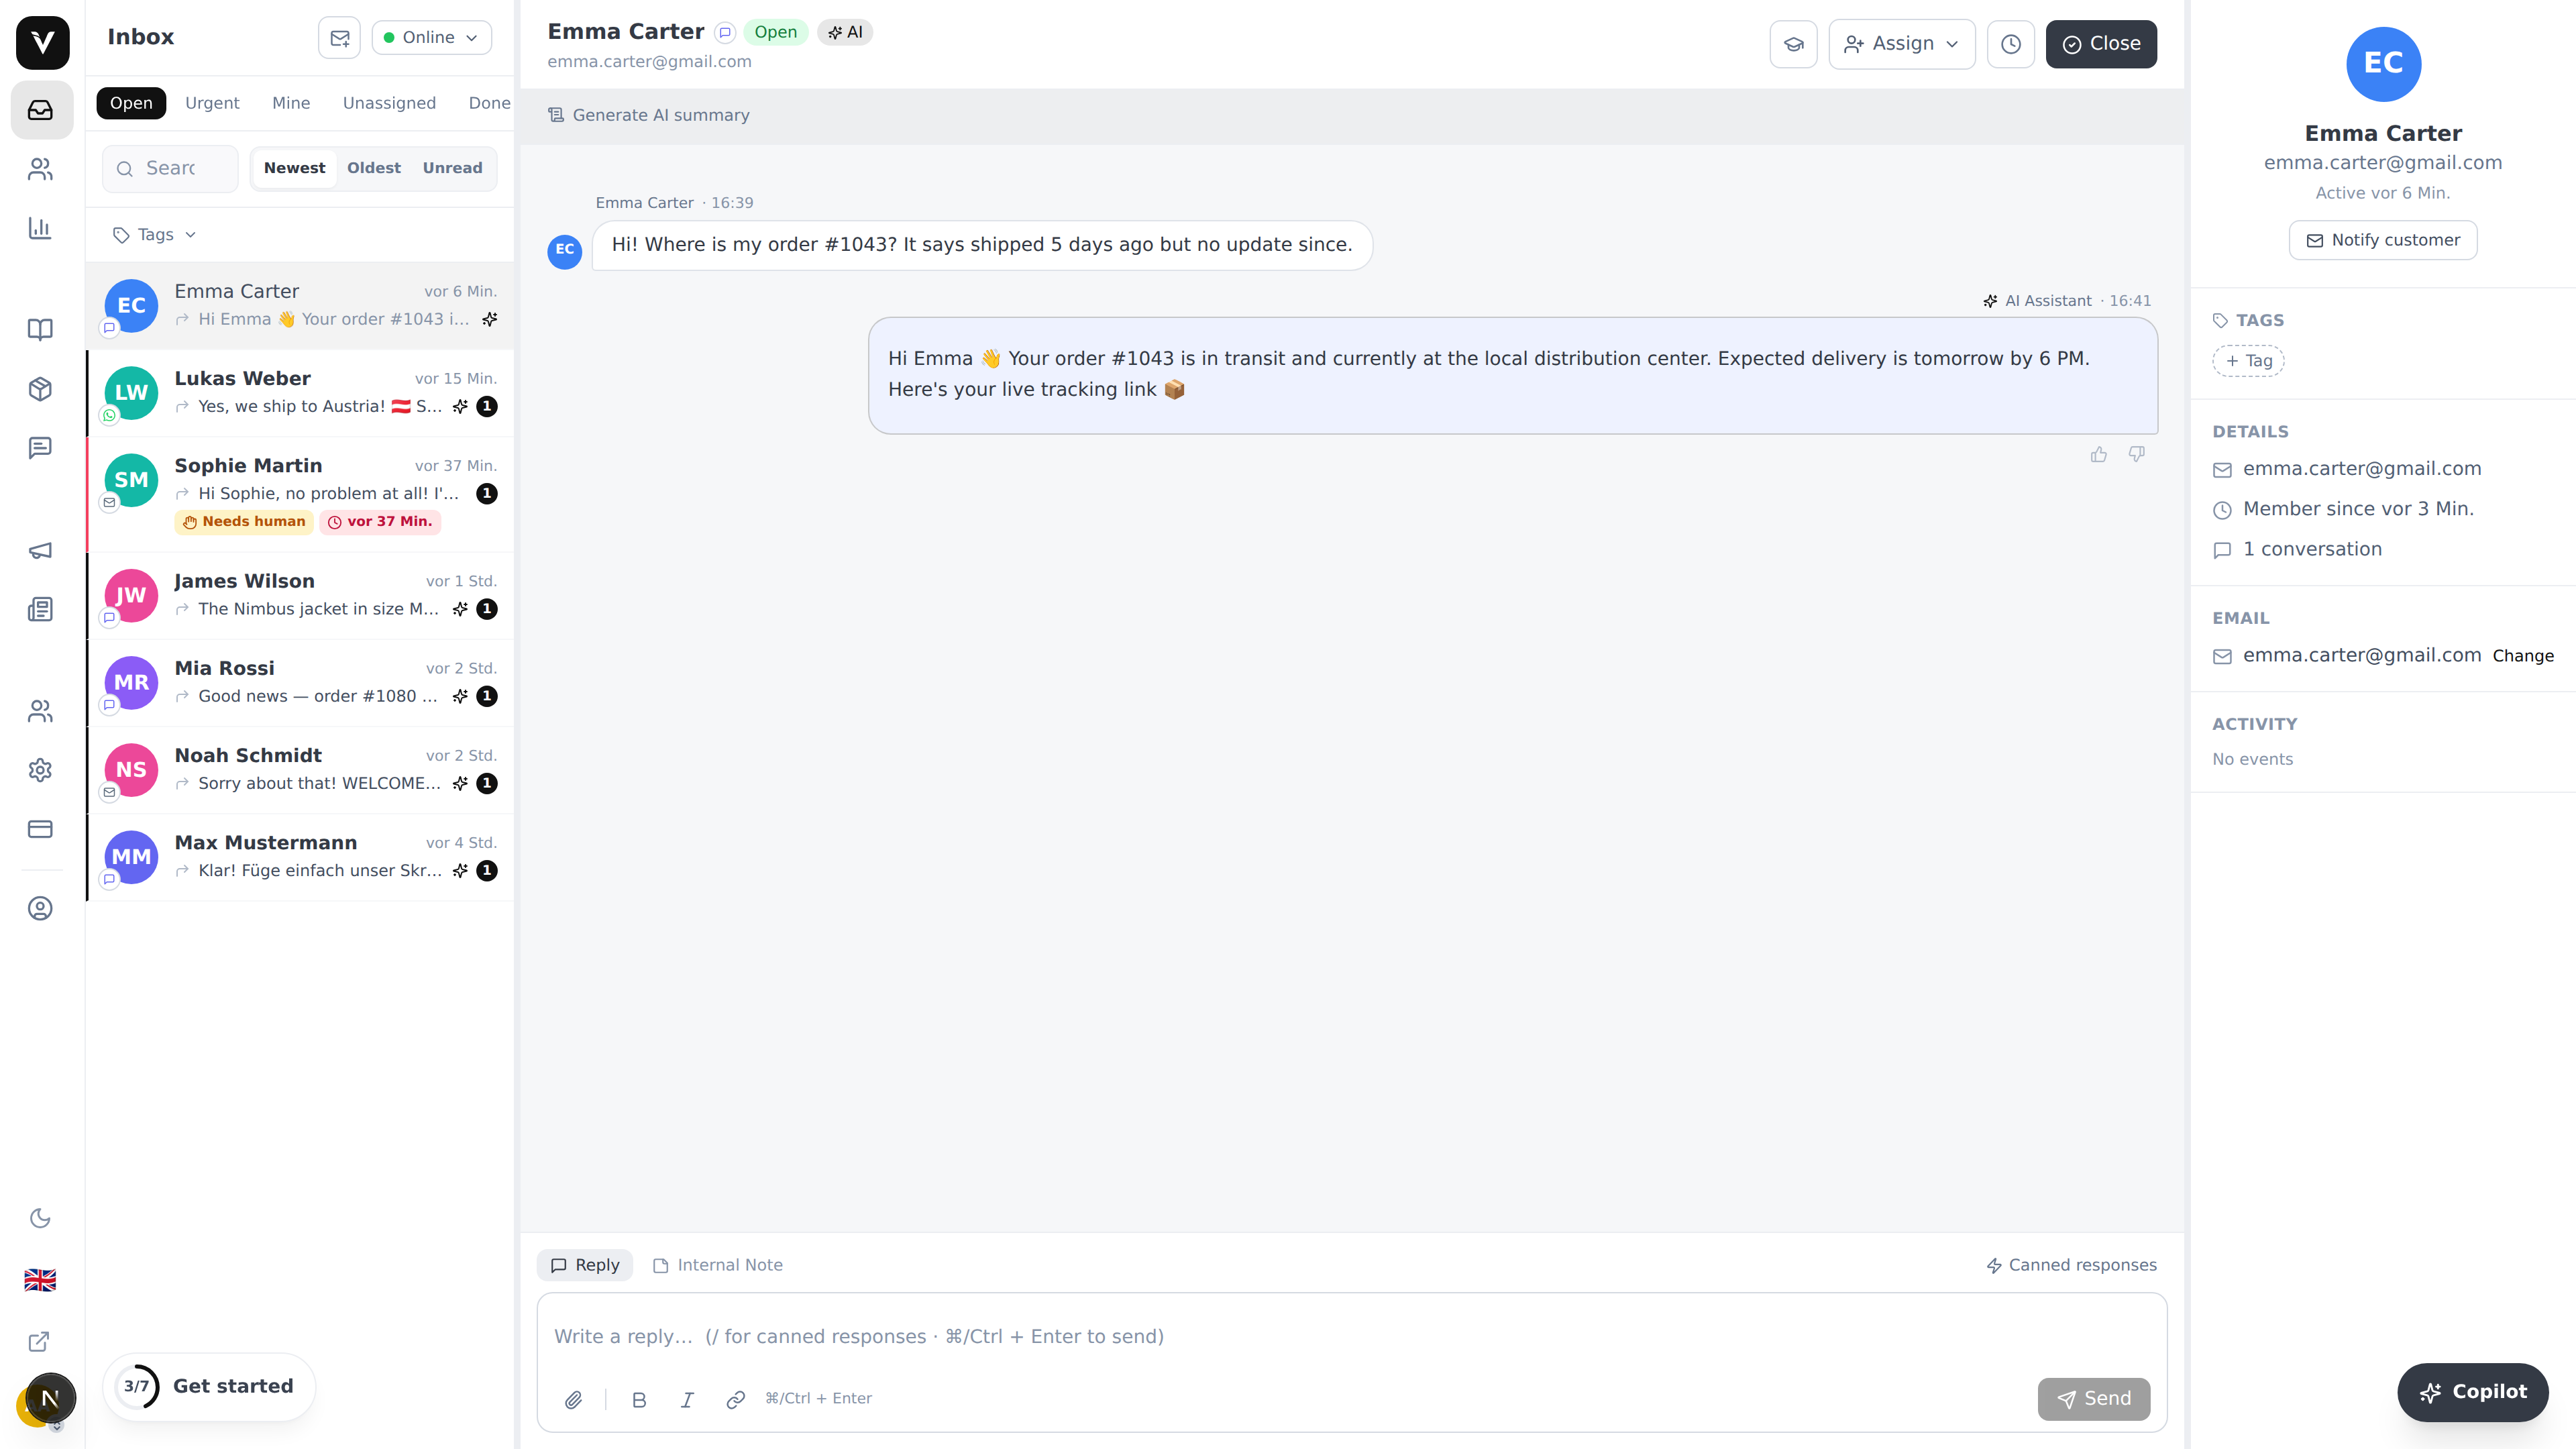Click the Change email link
The width and height of the screenshot is (2576, 1449).
(2523, 656)
